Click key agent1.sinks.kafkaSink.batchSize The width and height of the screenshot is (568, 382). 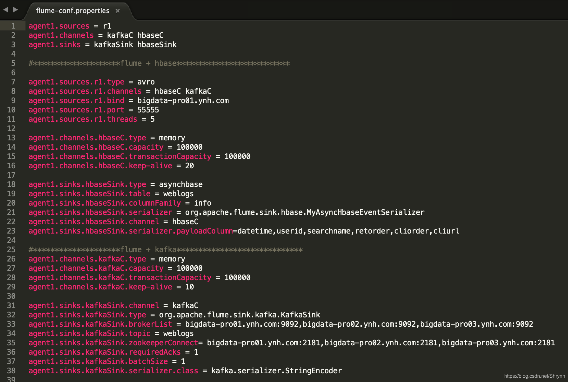click(98, 361)
